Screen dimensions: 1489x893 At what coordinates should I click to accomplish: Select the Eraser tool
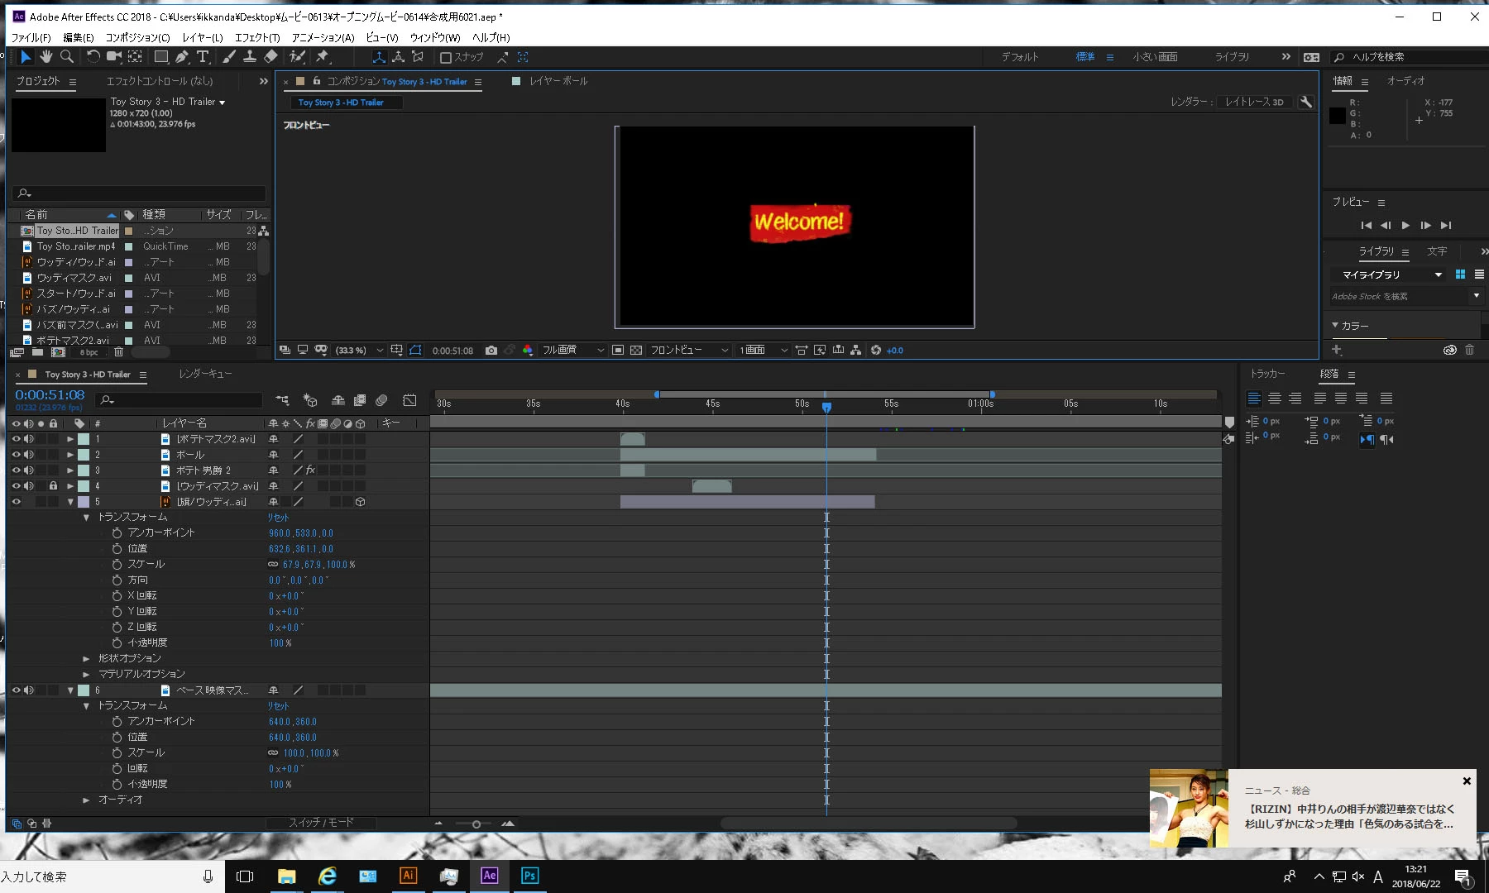pyautogui.click(x=271, y=57)
